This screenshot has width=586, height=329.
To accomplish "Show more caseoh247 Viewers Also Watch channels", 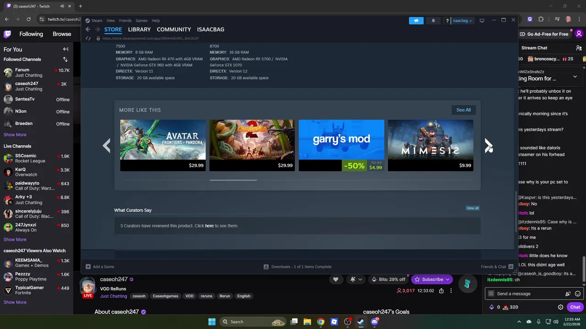I will click(15, 302).
